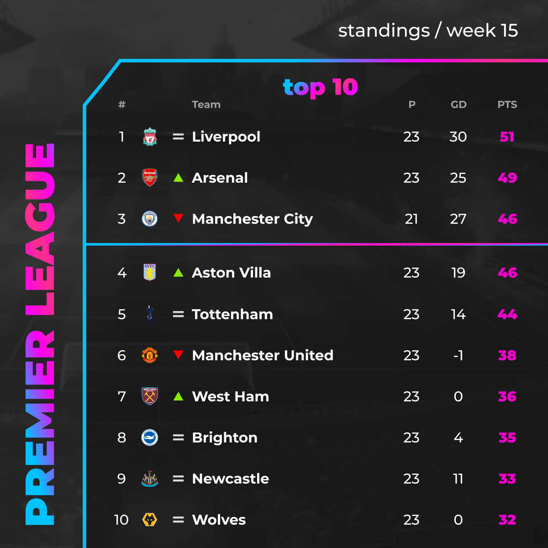Viewport: 548px width, 548px height.
Task: Click the Manchester United team name
Action: 263,355
